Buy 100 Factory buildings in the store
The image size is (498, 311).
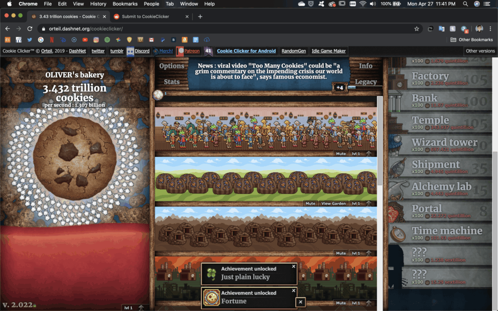[440, 79]
